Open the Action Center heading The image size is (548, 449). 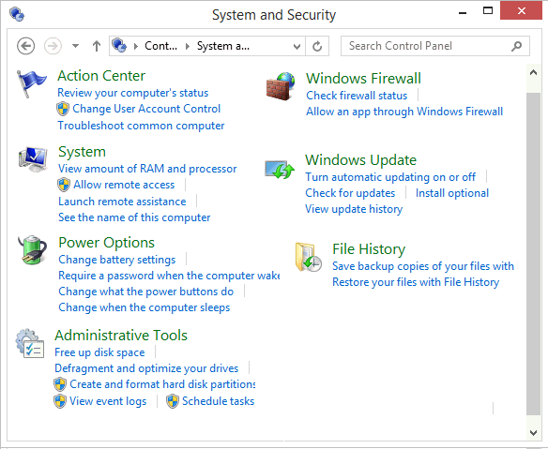coord(101,76)
